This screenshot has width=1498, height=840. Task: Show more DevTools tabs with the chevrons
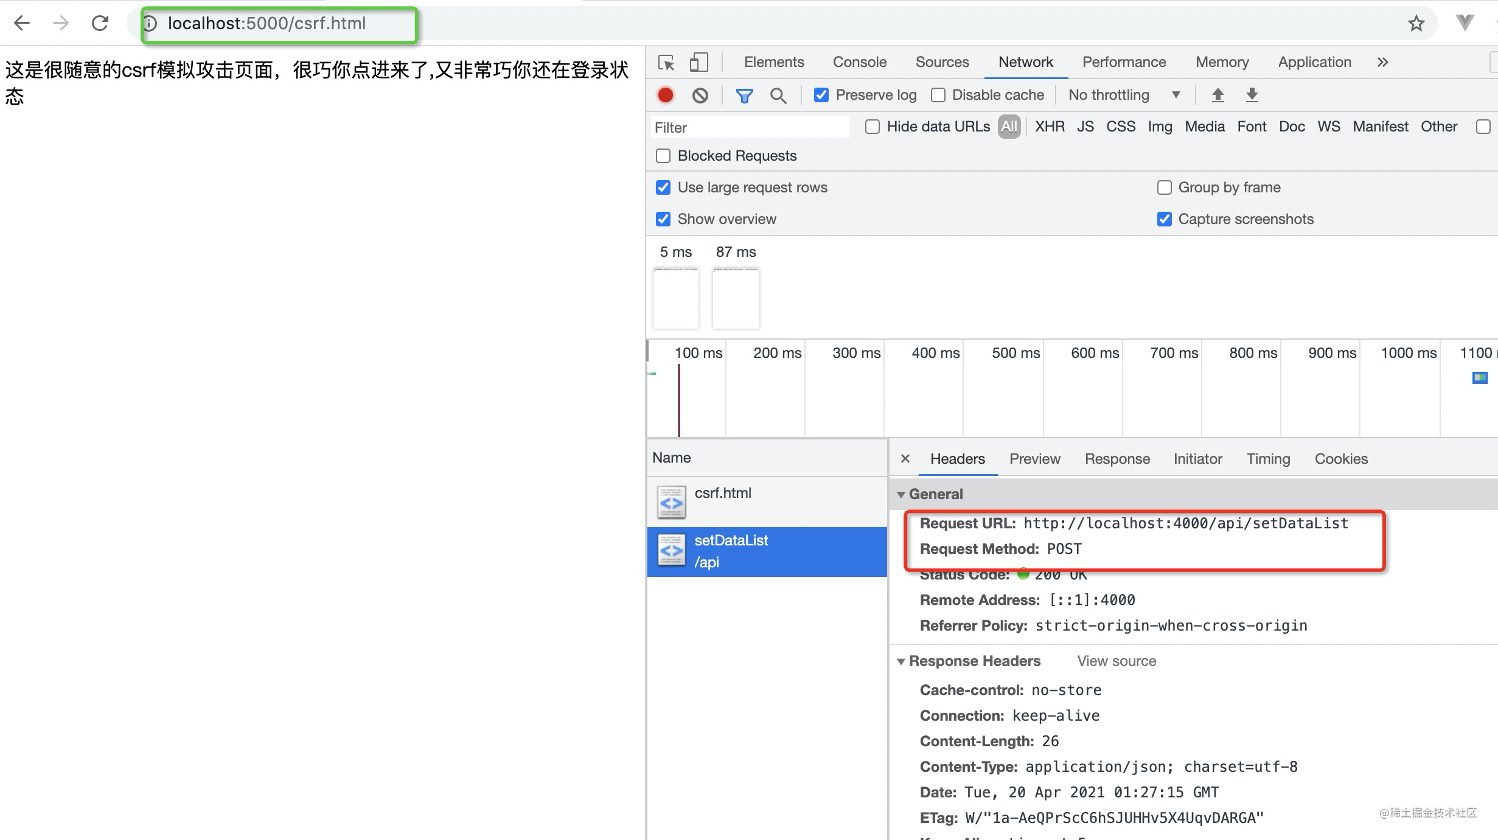pos(1382,62)
